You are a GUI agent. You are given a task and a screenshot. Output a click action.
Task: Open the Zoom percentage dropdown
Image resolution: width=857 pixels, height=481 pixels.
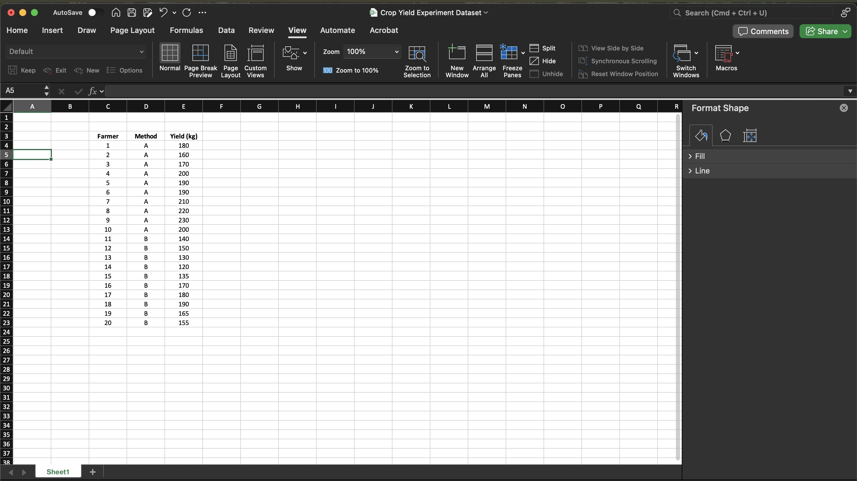[396, 52]
